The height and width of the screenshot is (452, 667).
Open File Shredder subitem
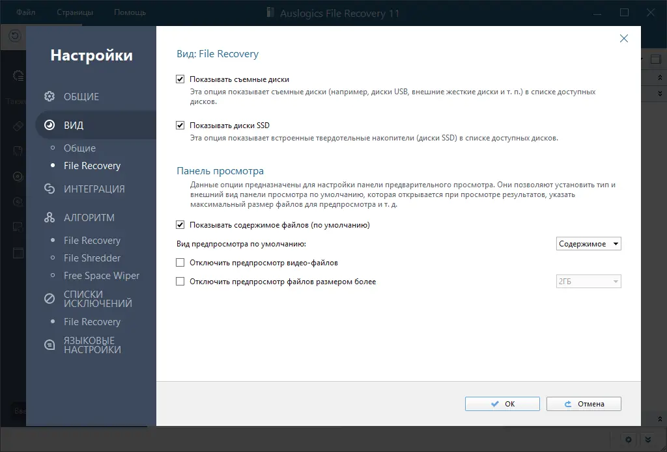(92, 258)
